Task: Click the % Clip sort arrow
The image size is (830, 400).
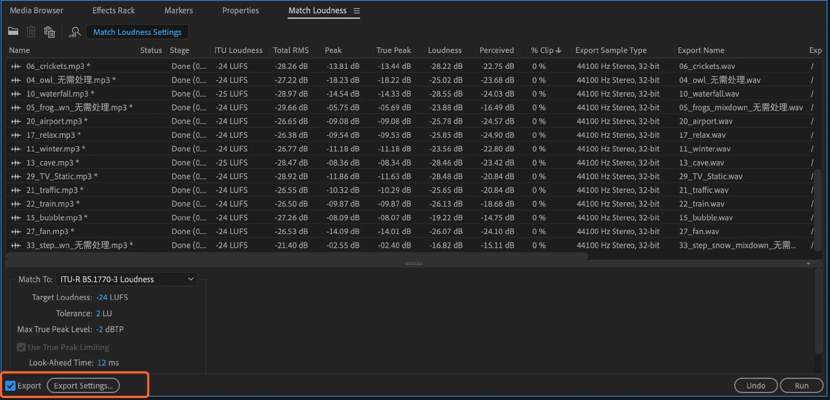Action: tap(558, 50)
